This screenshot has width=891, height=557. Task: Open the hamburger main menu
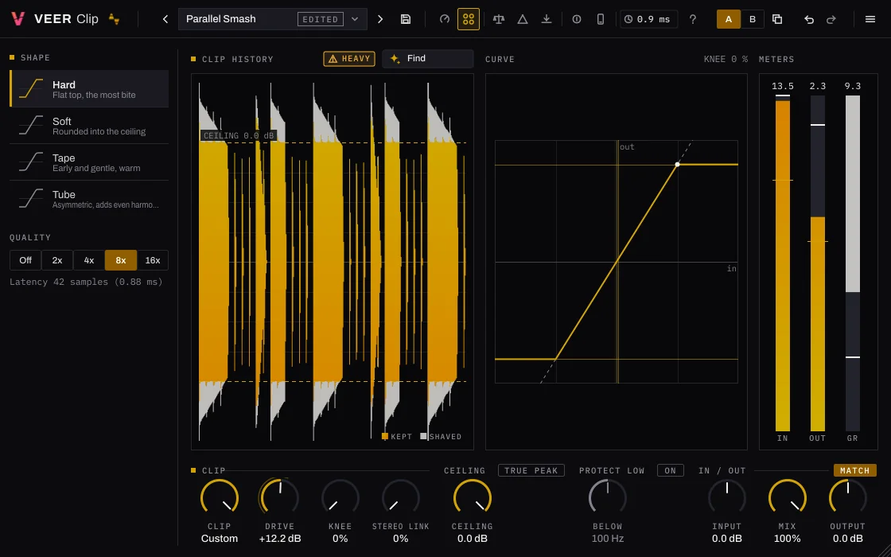(870, 19)
